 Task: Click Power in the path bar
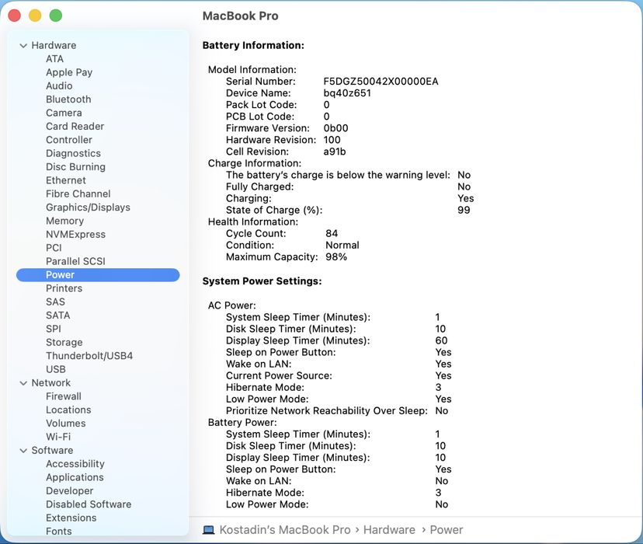[x=447, y=530]
